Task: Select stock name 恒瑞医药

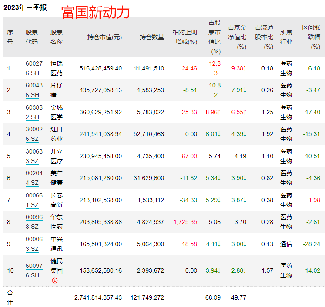Action: tap(57, 68)
